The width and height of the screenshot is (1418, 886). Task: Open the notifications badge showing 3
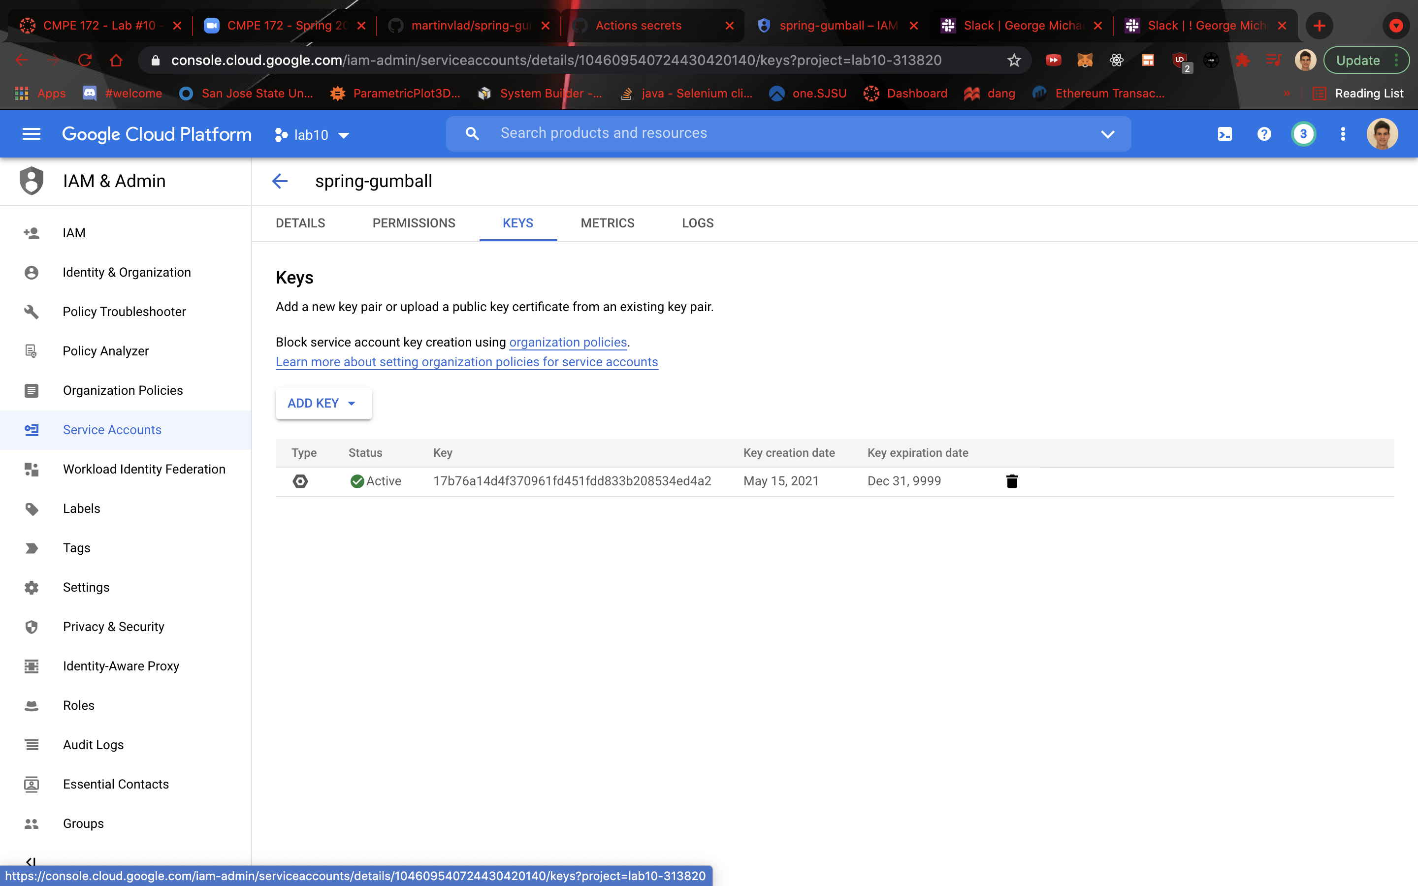pos(1303,134)
